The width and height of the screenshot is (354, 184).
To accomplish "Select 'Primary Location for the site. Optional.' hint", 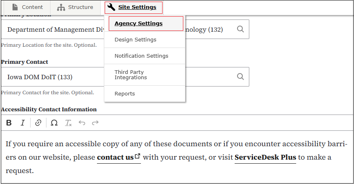I will [49, 45].
